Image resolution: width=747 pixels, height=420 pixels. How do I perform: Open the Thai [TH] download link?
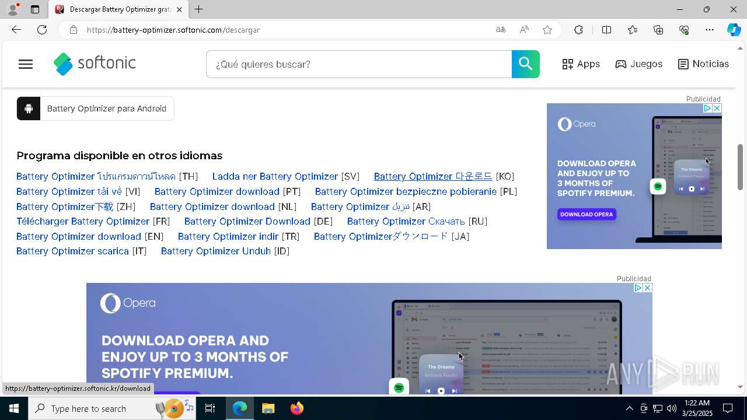[96, 176]
